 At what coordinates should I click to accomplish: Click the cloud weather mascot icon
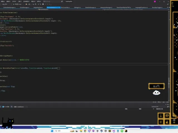(156, 93)
